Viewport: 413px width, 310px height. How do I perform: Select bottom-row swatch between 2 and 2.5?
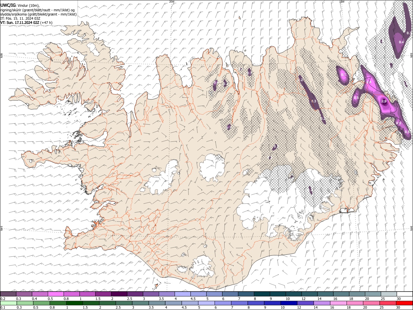point(107,303)
